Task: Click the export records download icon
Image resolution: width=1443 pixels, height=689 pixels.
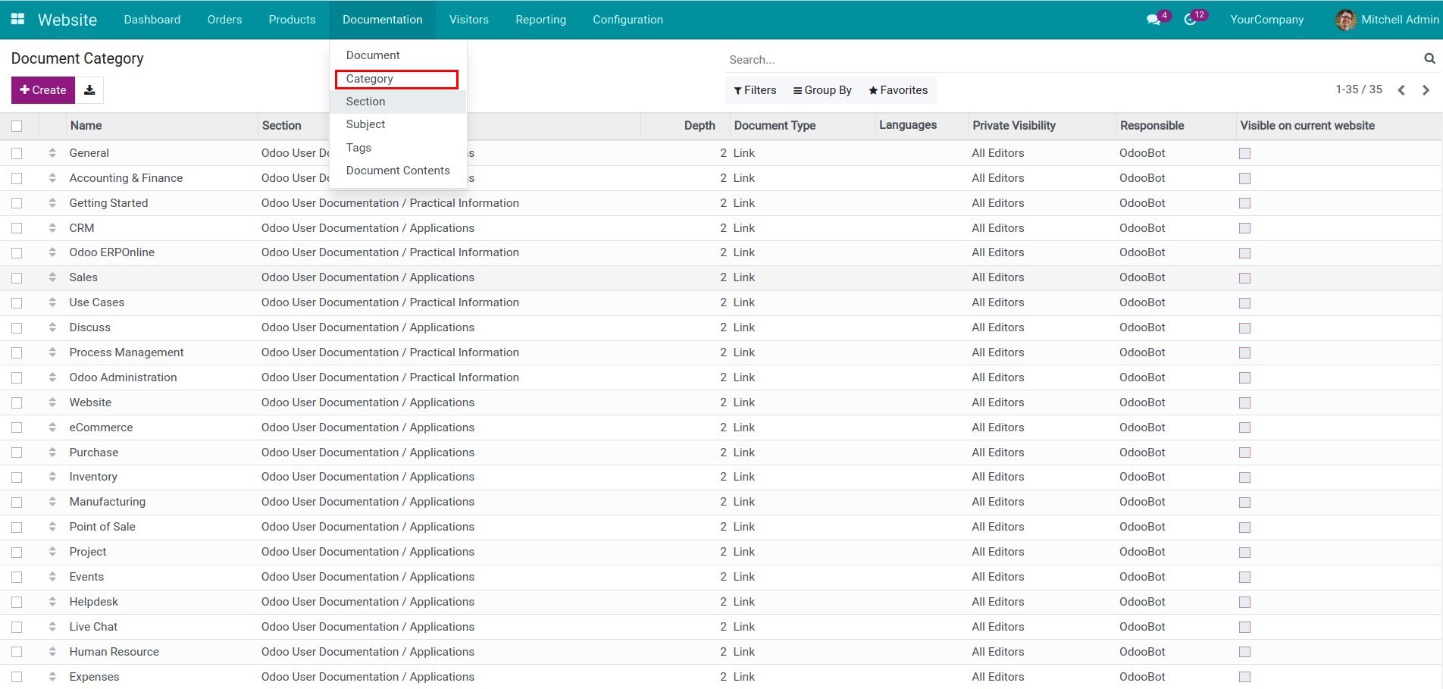Action: tap(89, 90)
